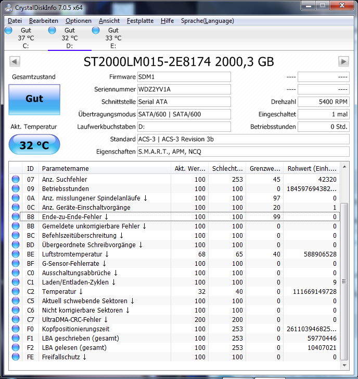Screen dimensions: 358x379
Task: Click the status icon of Ende-zu-Ende-Fehler
Action: [x=16, y=216]
